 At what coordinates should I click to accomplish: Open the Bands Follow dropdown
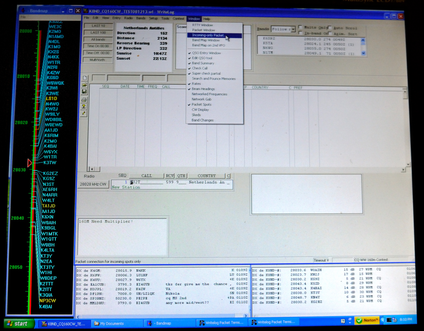(x=293, y=29)
